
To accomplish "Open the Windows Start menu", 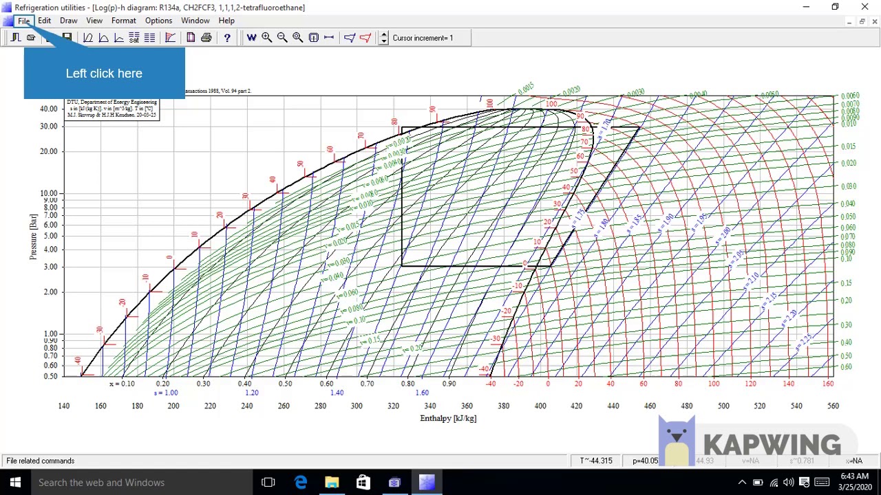I will (x=15, y=483).
